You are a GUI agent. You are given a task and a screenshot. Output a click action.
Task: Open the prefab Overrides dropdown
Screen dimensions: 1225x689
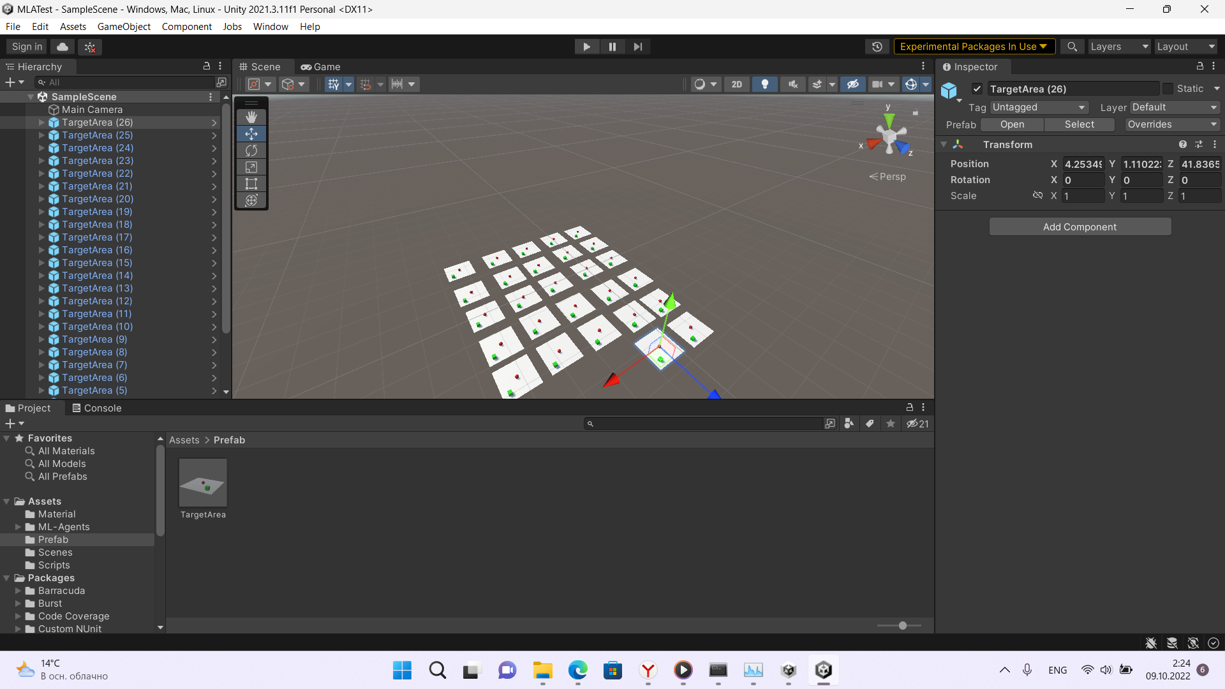pyautogui.click(x=1173, y=124)
